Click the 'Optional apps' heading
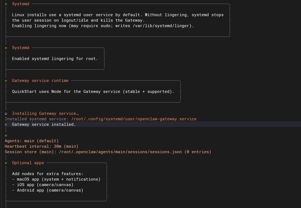The height and width of the screenshot is (208, 301). [x=28, y=163]
